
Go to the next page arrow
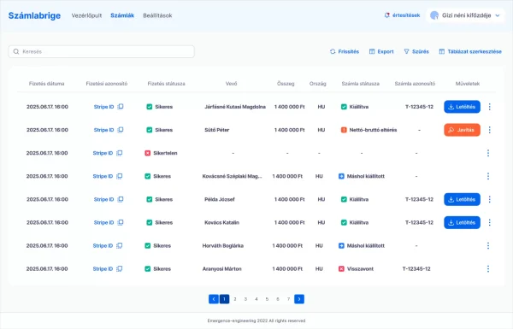[x=299, y=299]
